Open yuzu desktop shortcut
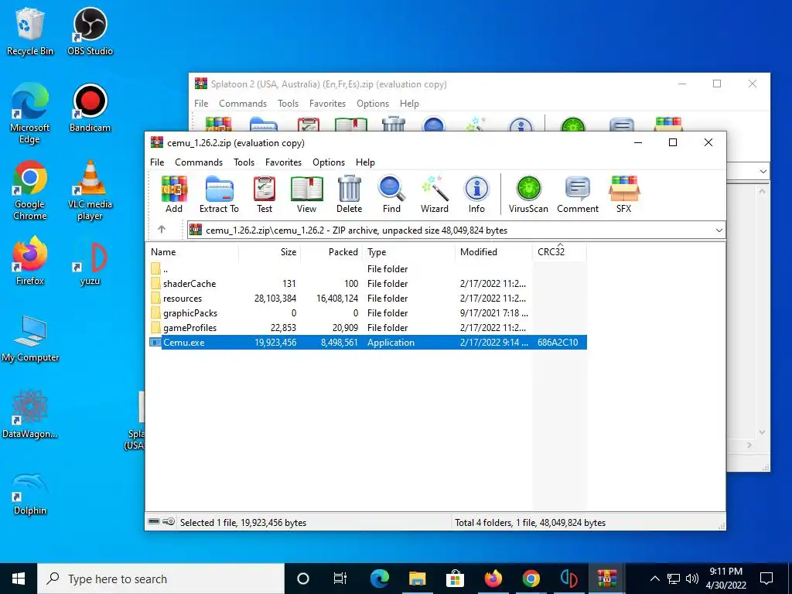The height and width of the screenshot is (594, 792). [x=90, y=263]
